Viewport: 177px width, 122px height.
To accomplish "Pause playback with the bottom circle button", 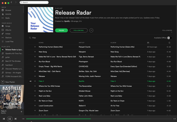I will [x=9, y=119].
